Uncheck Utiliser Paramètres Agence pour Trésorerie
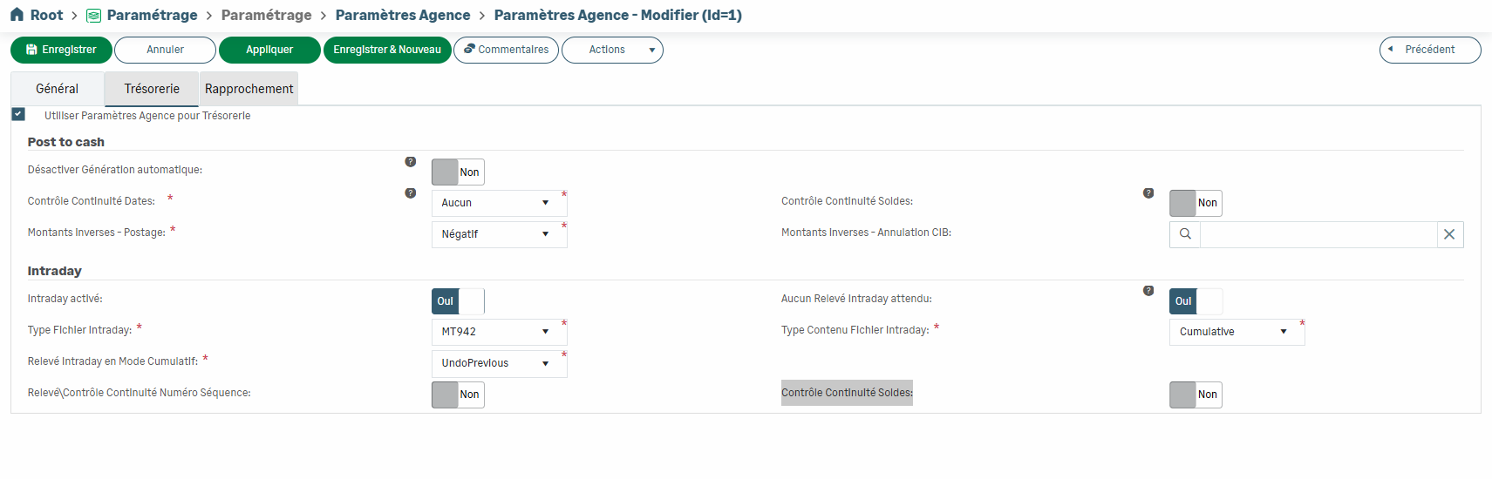1492x479 pixels. coord(18,114)
